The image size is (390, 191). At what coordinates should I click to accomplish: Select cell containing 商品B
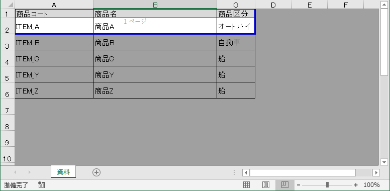click(x=155, y=42)
